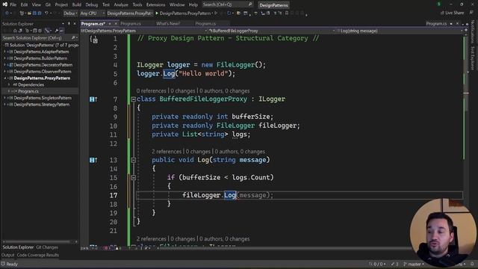Open the Log(string message) member dropdown

click(400, 31)
